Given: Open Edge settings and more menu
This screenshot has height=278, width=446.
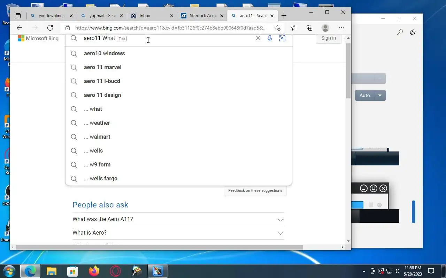Looking at the screenshot, I should coord(341,28).
